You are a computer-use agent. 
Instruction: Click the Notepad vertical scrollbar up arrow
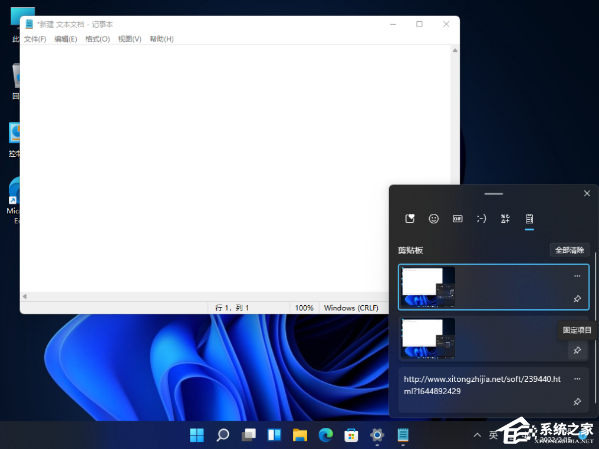click(455, 51)
